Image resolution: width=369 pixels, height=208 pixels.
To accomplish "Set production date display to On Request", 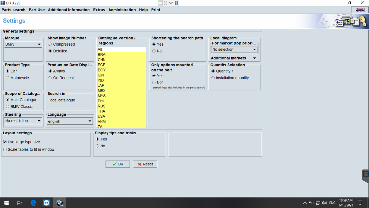I will pos(61,78).
